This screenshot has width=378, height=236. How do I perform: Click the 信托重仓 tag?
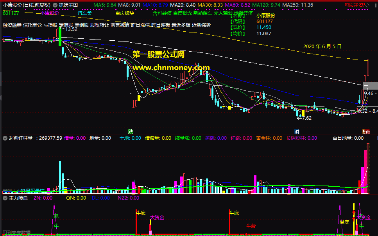(x=32, y=25)
